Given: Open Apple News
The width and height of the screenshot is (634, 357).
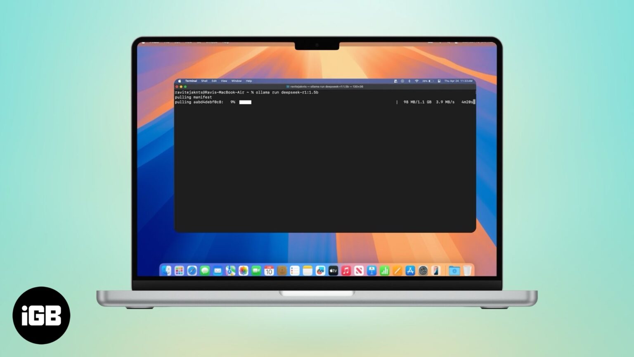Looking at the screenshot, I should (359, 271).
